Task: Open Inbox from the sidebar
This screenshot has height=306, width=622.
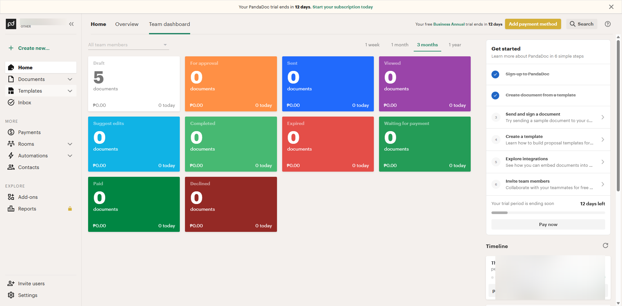Action: tap(25, 102)
